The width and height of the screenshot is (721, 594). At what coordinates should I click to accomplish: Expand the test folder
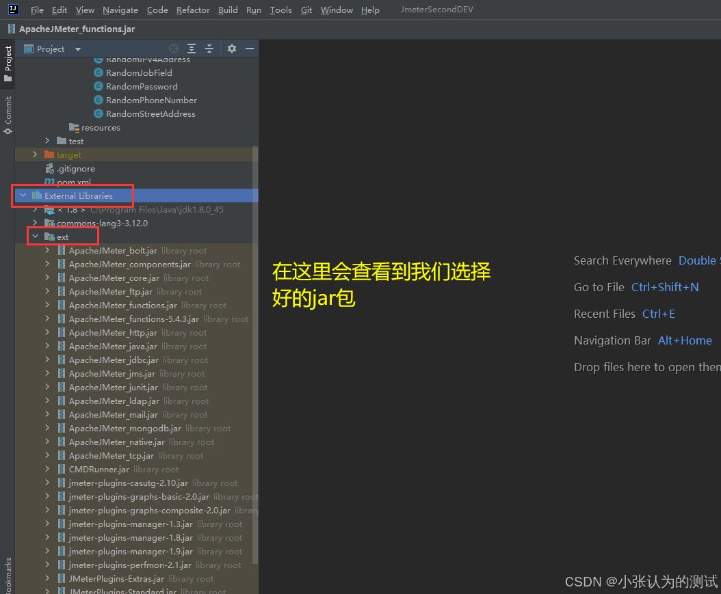[47, 141]
